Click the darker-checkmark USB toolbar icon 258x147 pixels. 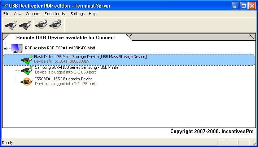pos(25,25)
